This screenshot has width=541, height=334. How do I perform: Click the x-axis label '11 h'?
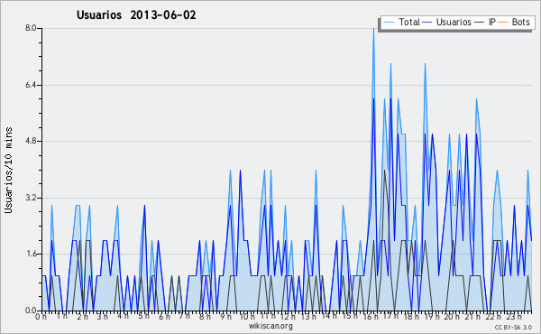268,316
